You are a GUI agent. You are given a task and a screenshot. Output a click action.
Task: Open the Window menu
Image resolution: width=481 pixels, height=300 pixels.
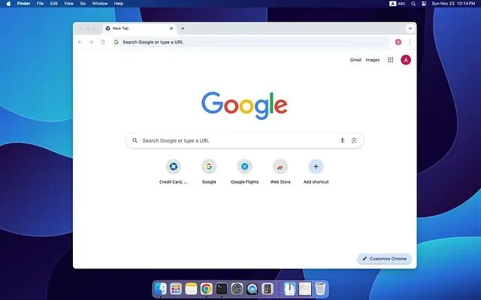(x=100, y=4)
